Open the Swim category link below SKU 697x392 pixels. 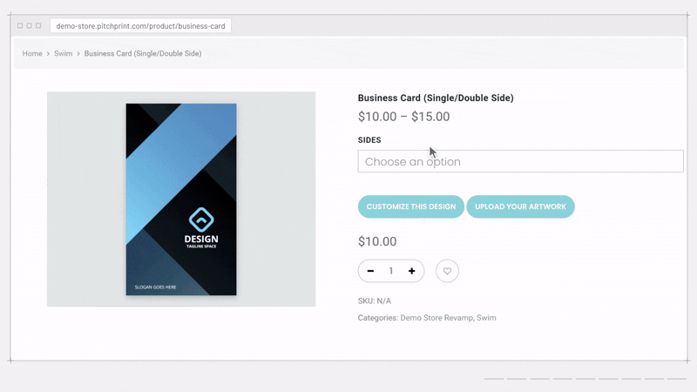[x=486, y=318]
